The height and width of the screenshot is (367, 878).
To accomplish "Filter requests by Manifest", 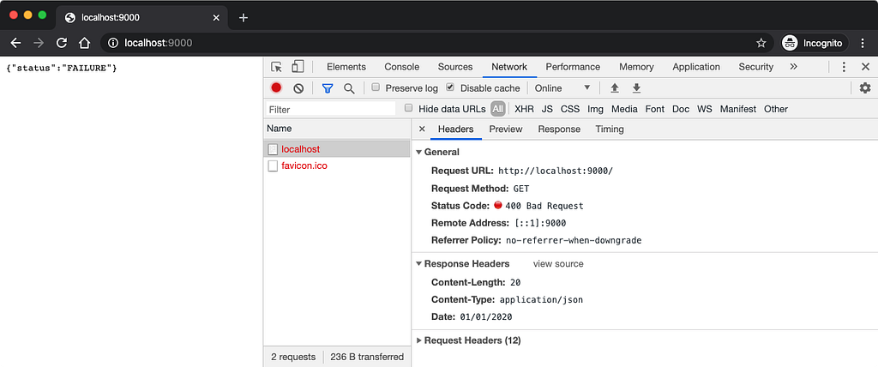I will [x=738, y=109].
